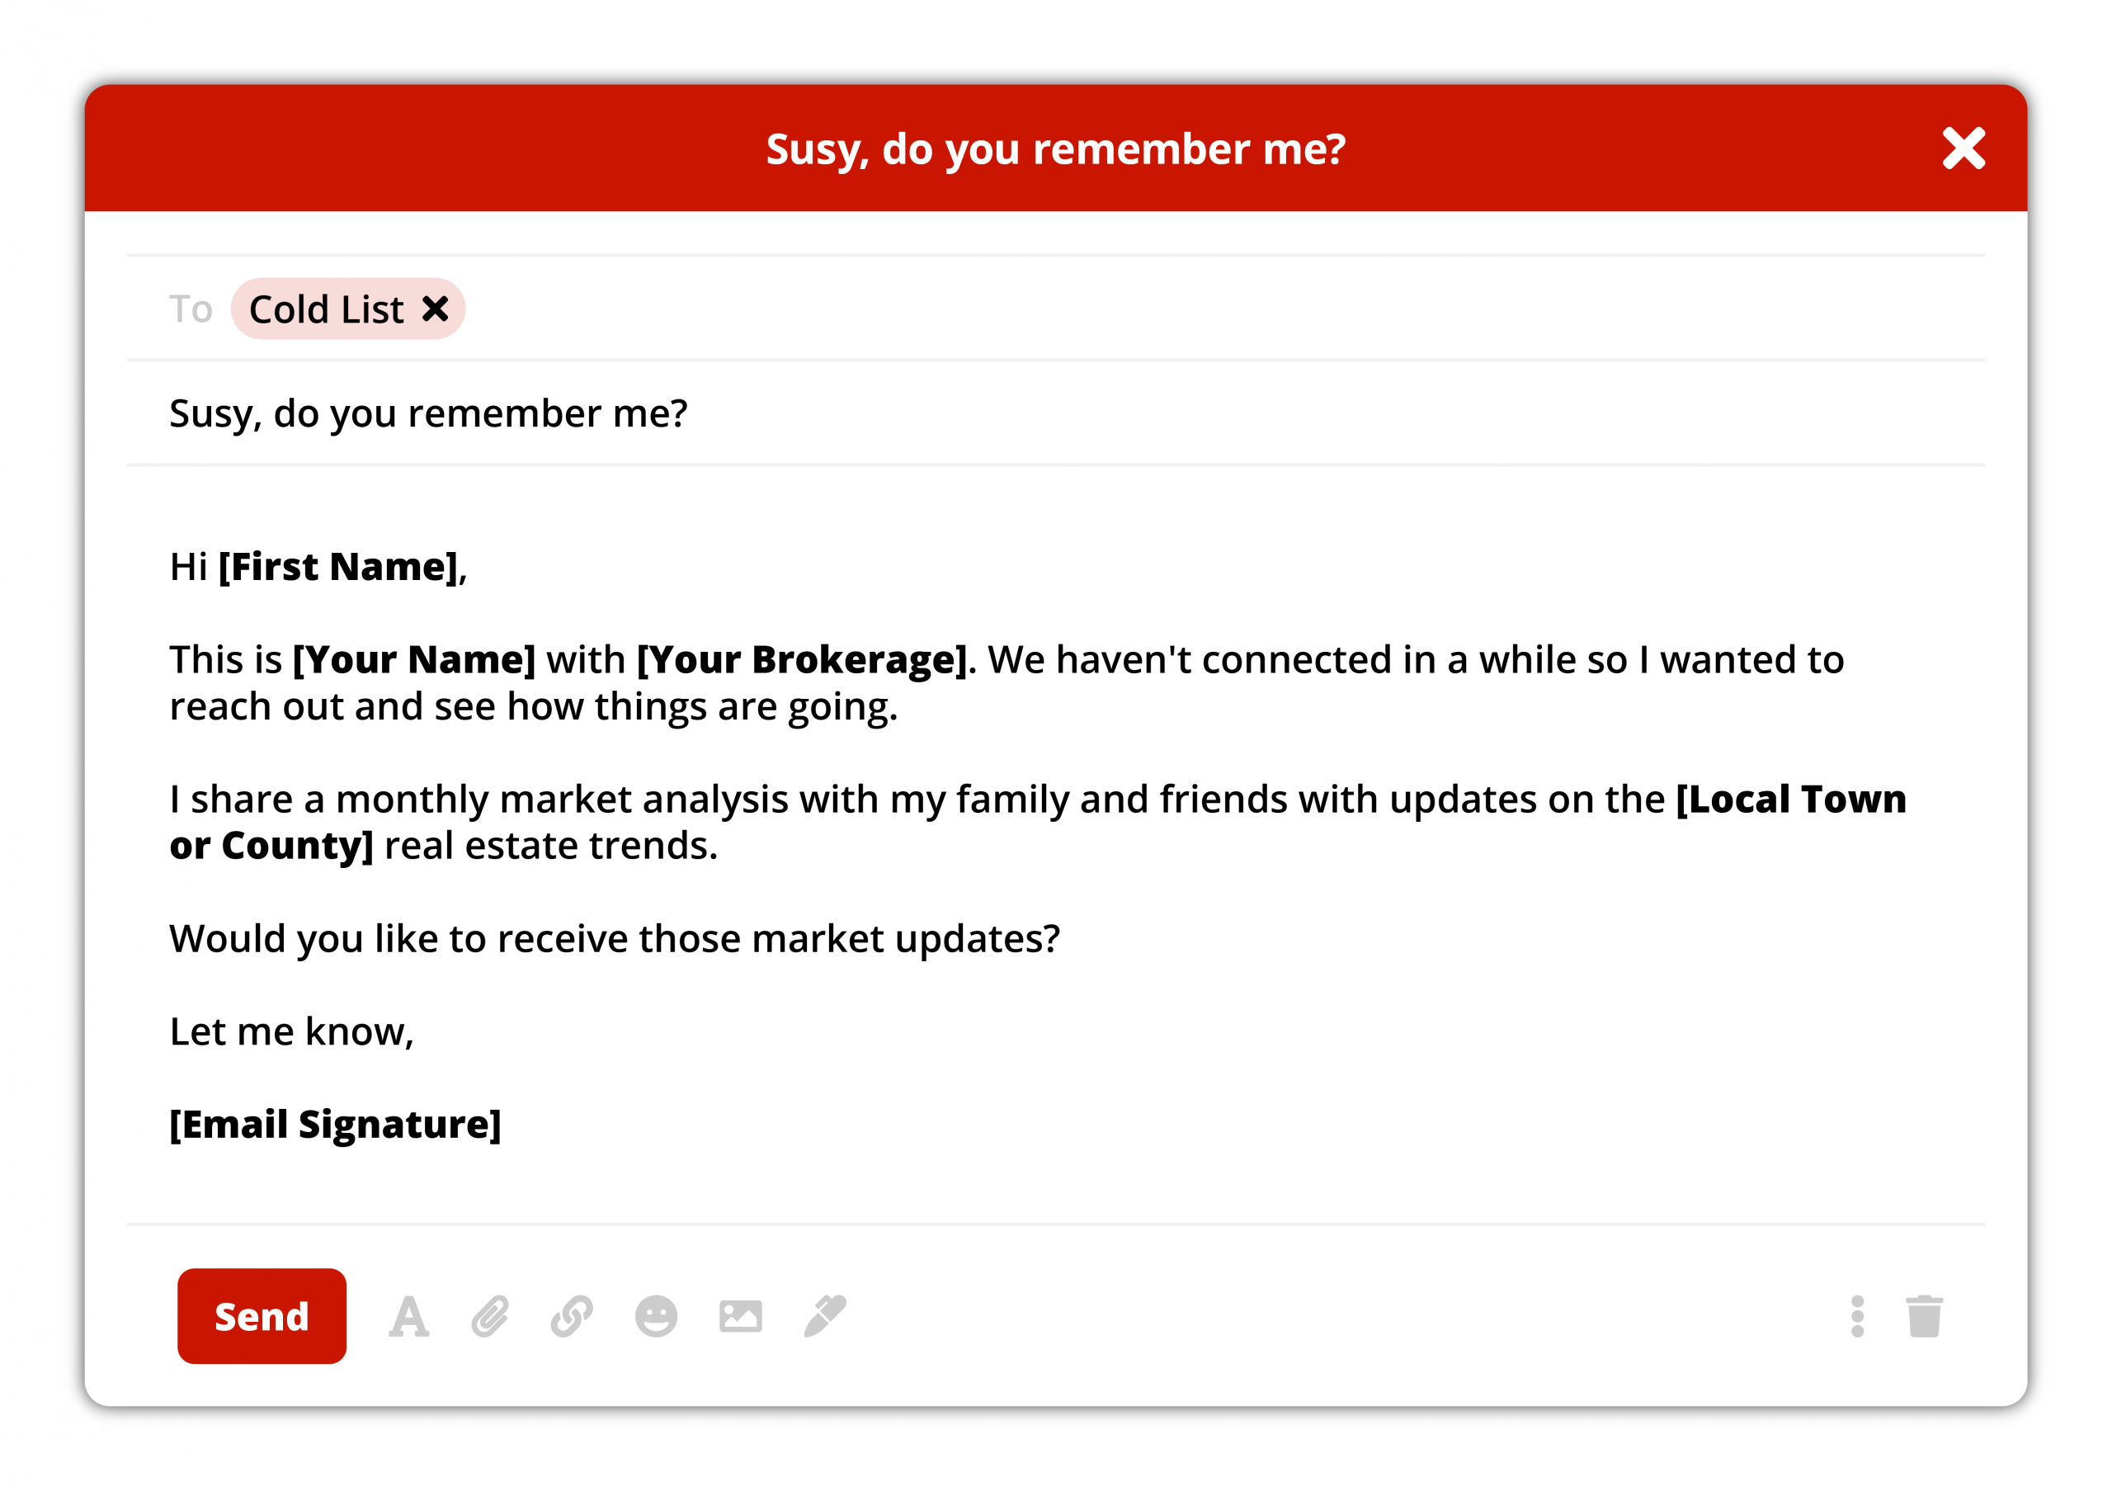2112x1491 pixels.
Task: Click the red header title text
Action: pos(1056,149)
